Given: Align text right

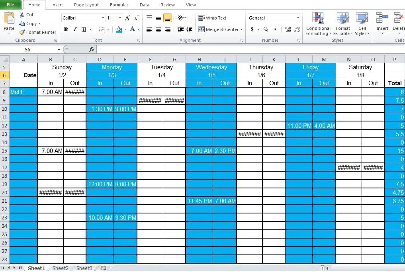Looking at the screenshot, I should pyautogui.click(x=168, y=29).
